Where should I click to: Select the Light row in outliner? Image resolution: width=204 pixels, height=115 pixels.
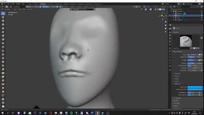coord(186,18)
